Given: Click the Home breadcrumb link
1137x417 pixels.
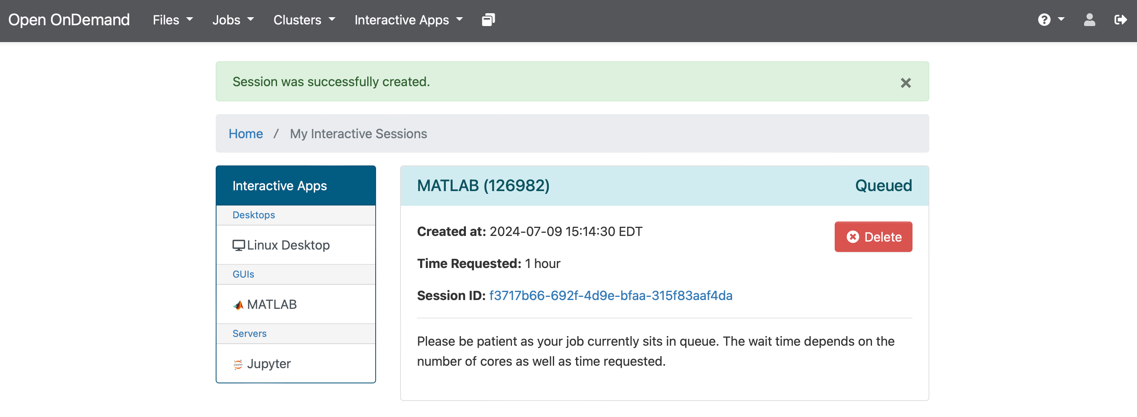Looking at the screenshot, I should pos(245,133).
